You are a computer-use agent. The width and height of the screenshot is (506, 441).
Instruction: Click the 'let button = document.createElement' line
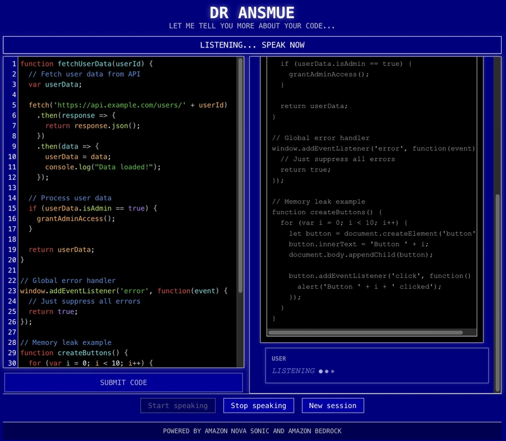click(x=382, y=233)
